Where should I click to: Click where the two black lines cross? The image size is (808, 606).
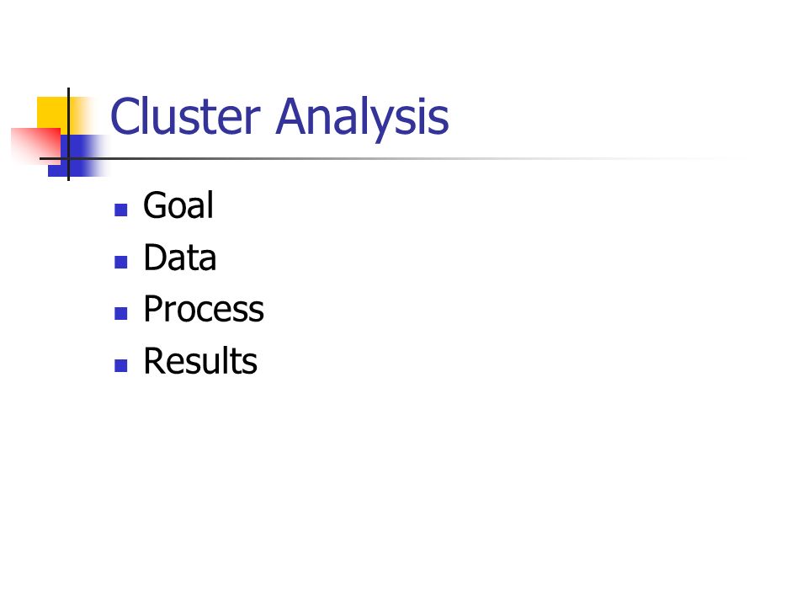pos(68,158)
